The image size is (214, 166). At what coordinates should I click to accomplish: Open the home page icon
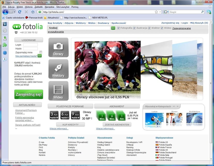(x=33, y=12)
